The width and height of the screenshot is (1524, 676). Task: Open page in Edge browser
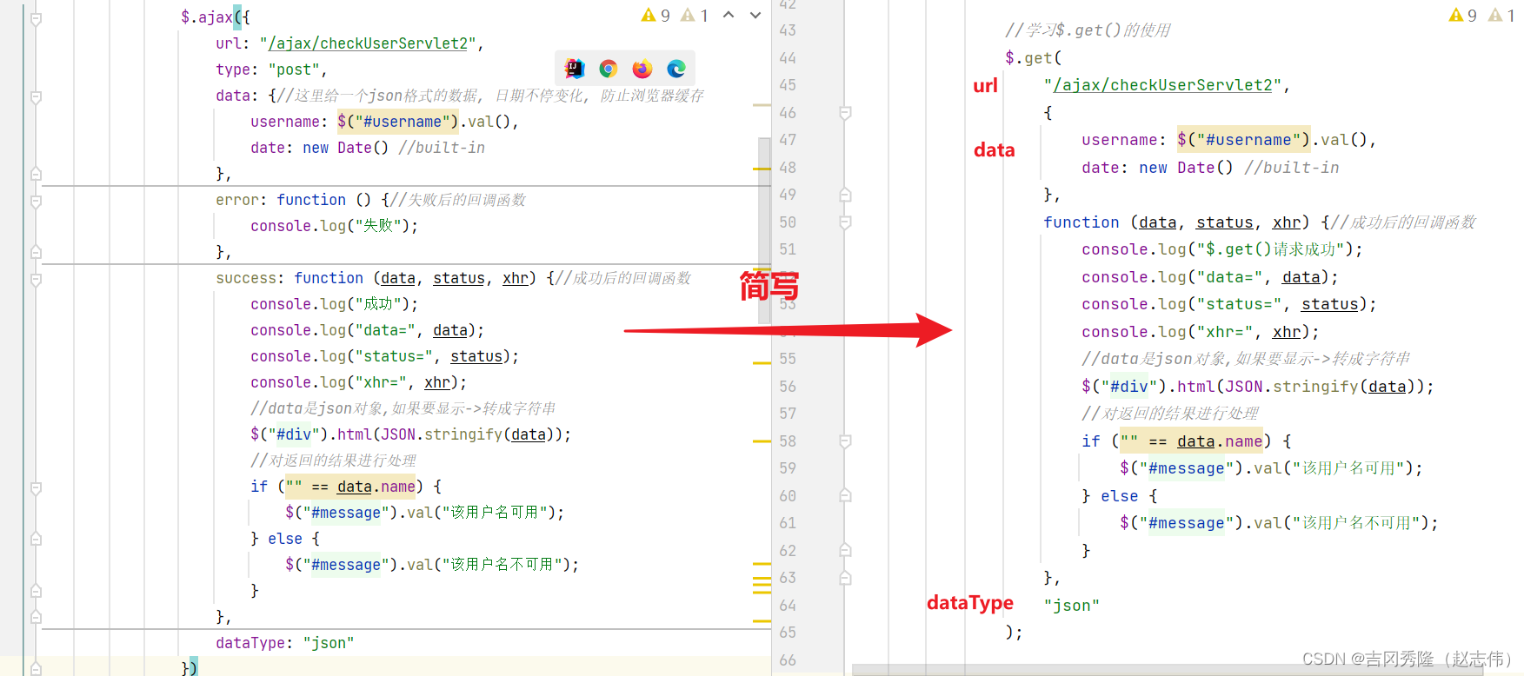coord(676,69)
